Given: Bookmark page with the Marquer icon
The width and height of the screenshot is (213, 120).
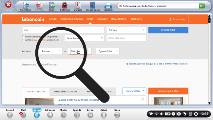Looking at the screenshot, I should (78, 5).
